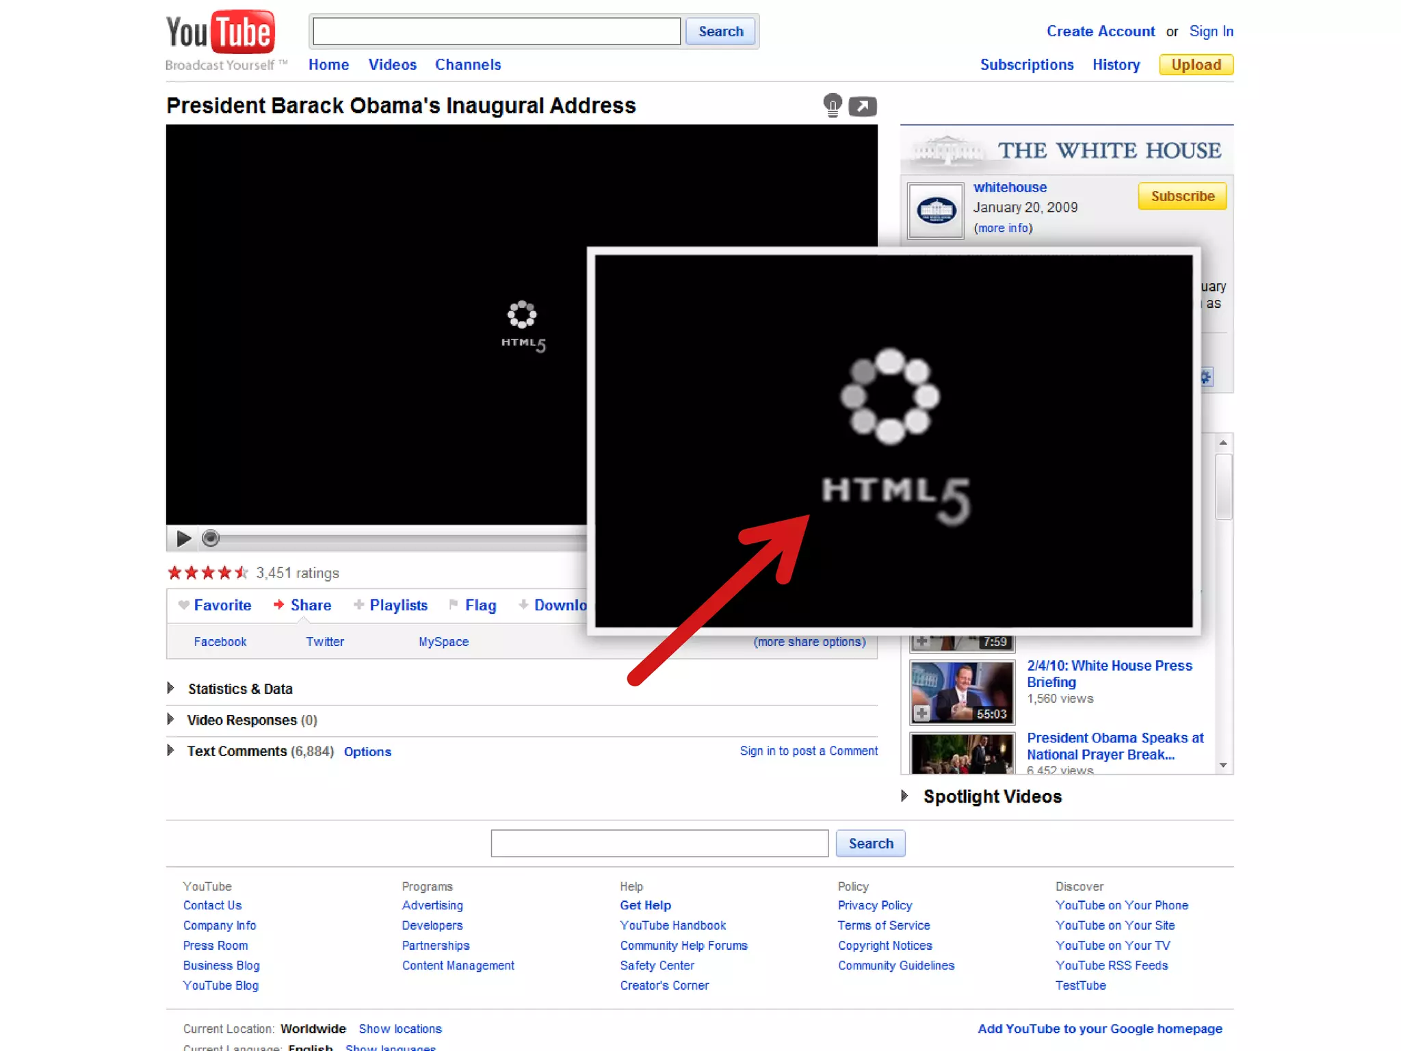The image size is (1401, 1051).
Task: Go to Home in navigation
Action: click(328, 64)
